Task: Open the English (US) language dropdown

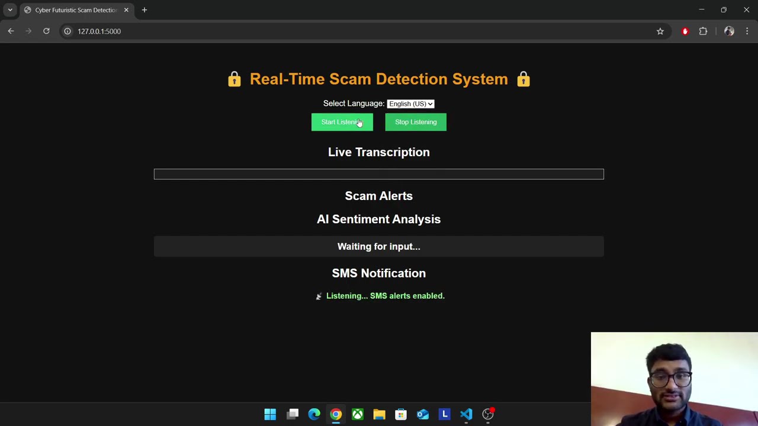Action: [x=411, y=104]
